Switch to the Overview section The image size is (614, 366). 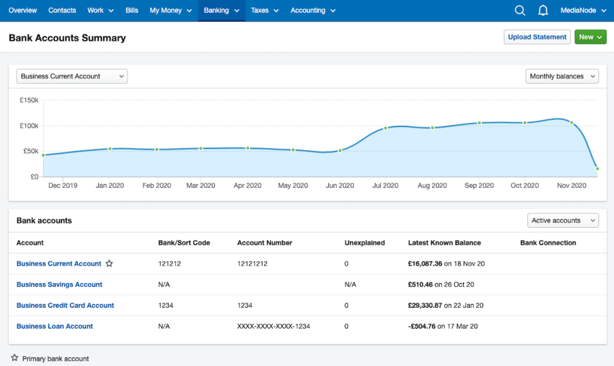22,10
